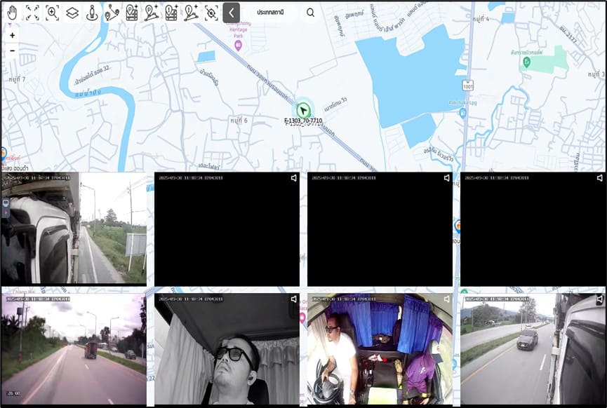Click the target locate icon in toolbar

point(211,12)
